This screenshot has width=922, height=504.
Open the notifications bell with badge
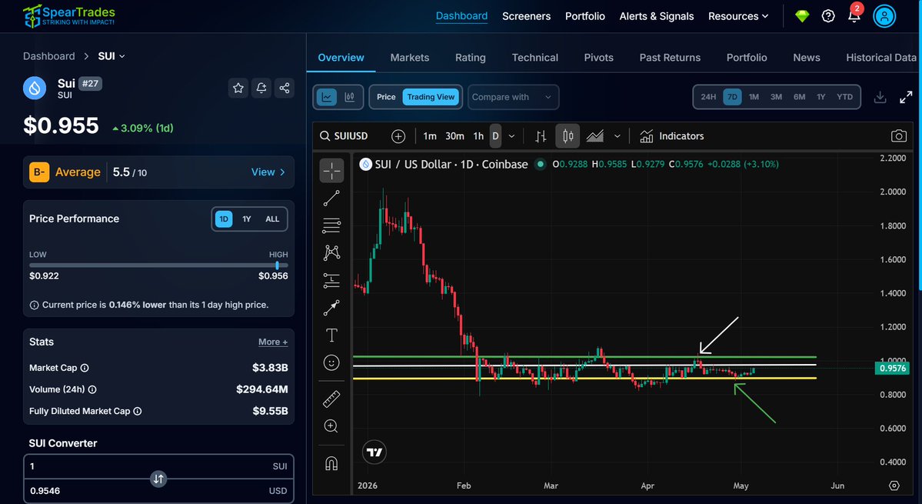(854, 15)
